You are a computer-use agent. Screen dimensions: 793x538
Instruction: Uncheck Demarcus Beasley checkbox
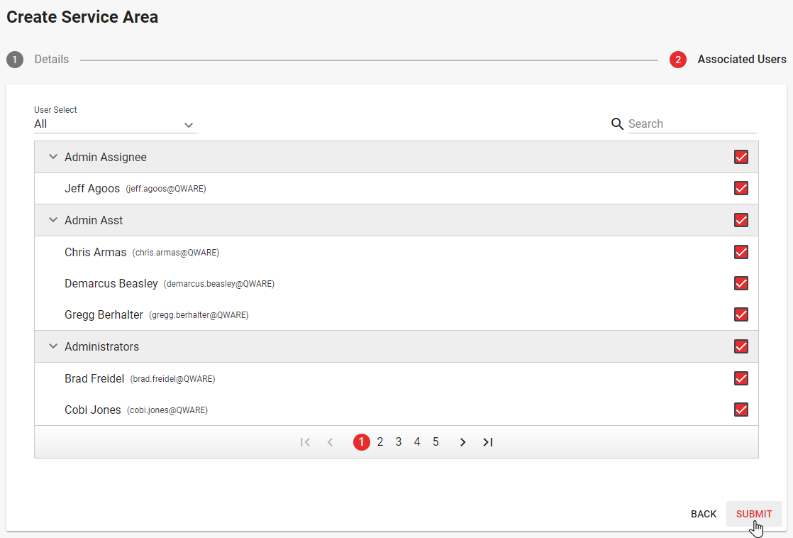(x=741, y=283)
